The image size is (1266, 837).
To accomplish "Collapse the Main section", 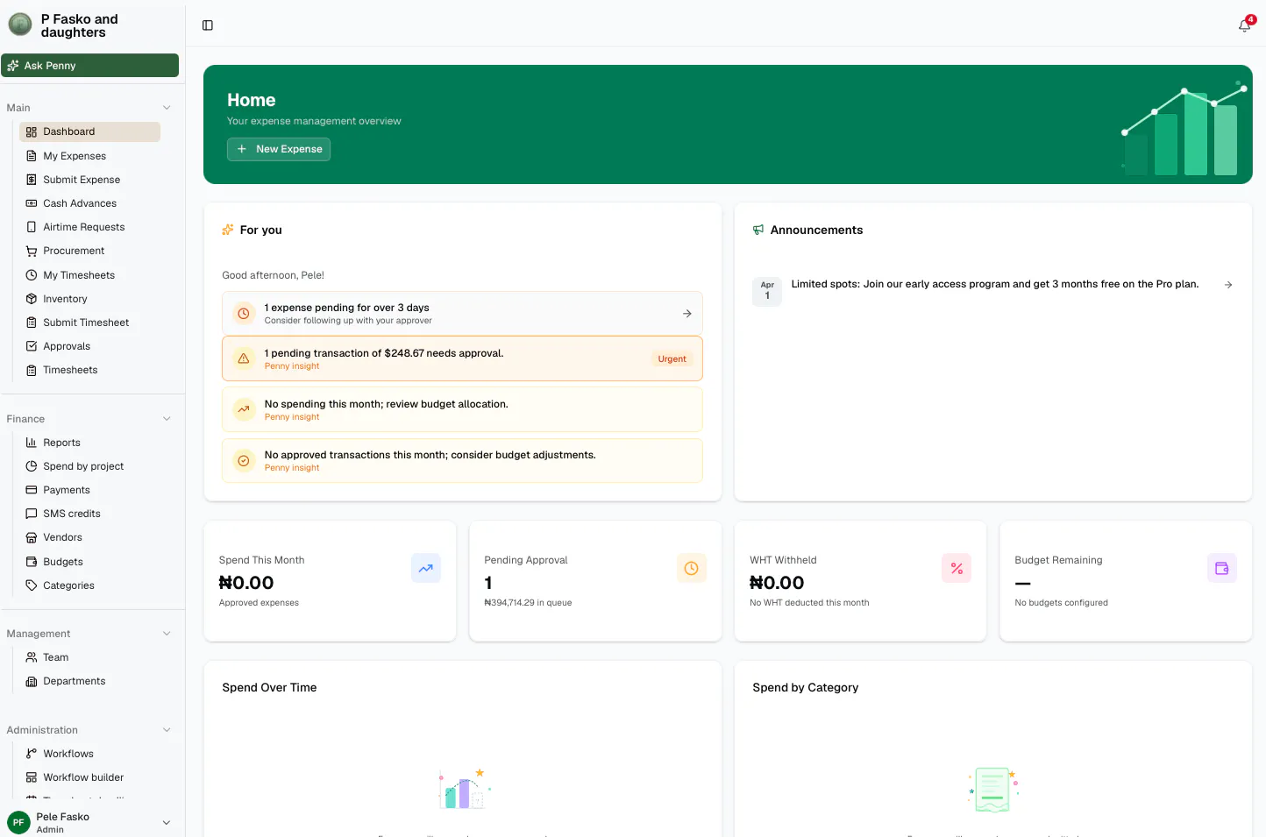I will [167, 108].
